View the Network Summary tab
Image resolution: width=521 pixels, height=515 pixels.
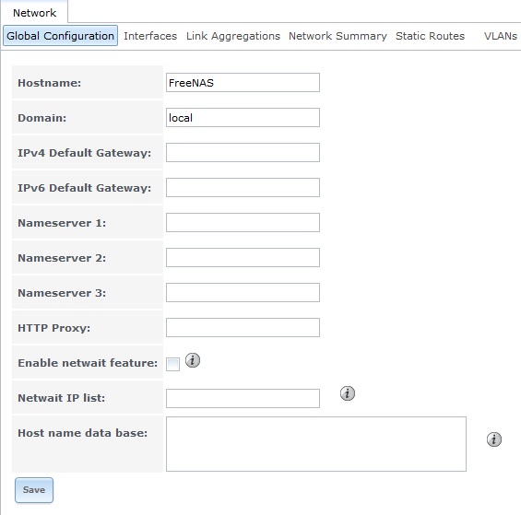point(337,36)
